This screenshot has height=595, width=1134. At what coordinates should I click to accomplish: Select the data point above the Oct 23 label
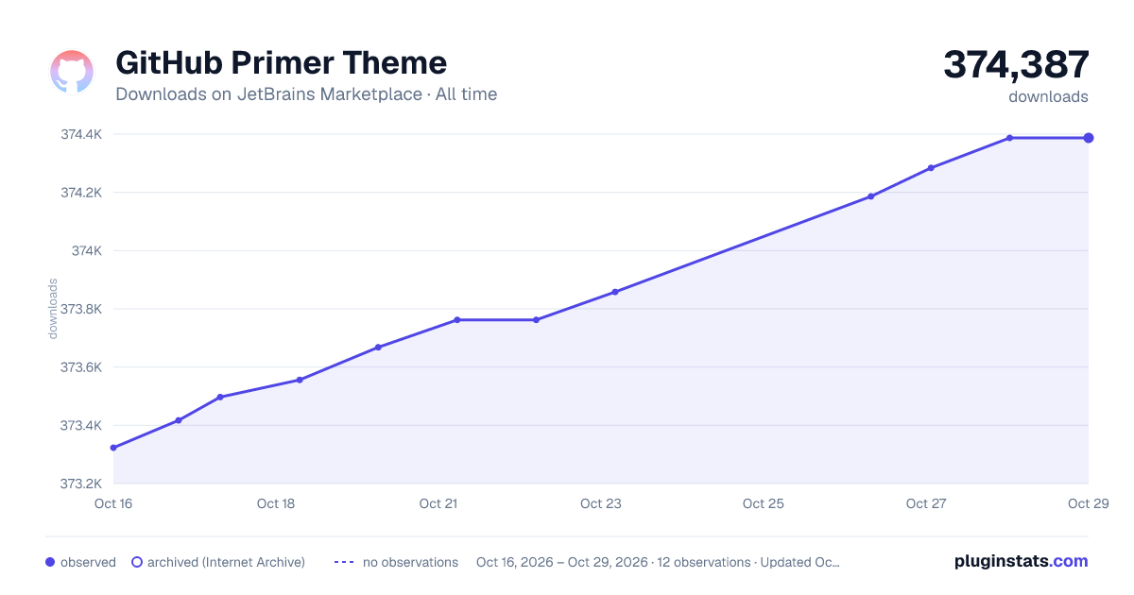(x=615, y=292)
